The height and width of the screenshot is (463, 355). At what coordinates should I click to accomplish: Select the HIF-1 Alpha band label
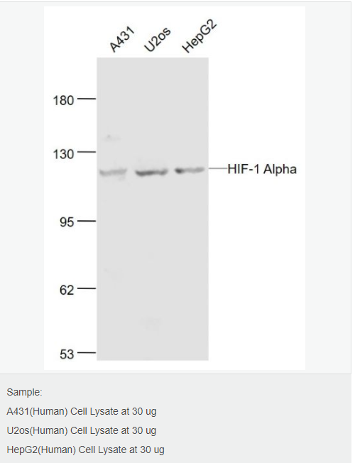coord(262,169)
